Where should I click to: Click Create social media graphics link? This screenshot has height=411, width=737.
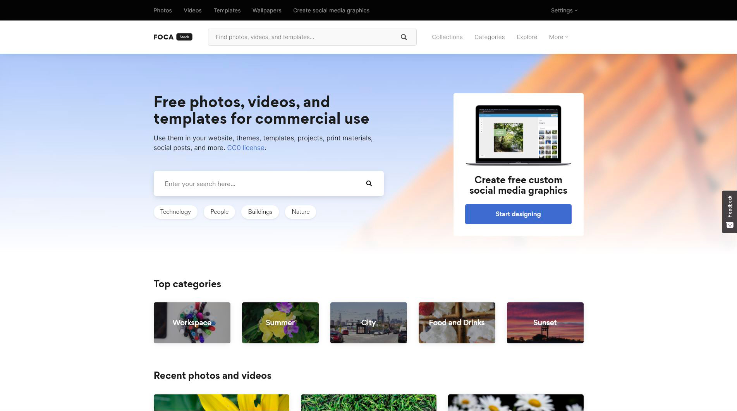pyautogui.click(x=331, y=10)
